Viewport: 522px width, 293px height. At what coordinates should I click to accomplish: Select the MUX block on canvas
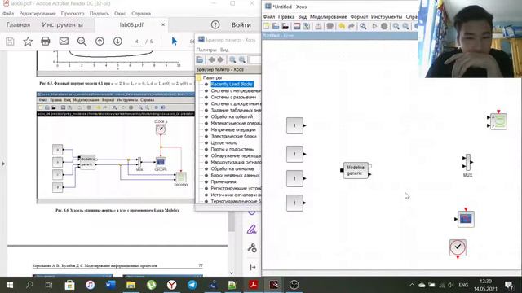coord(467,163)
